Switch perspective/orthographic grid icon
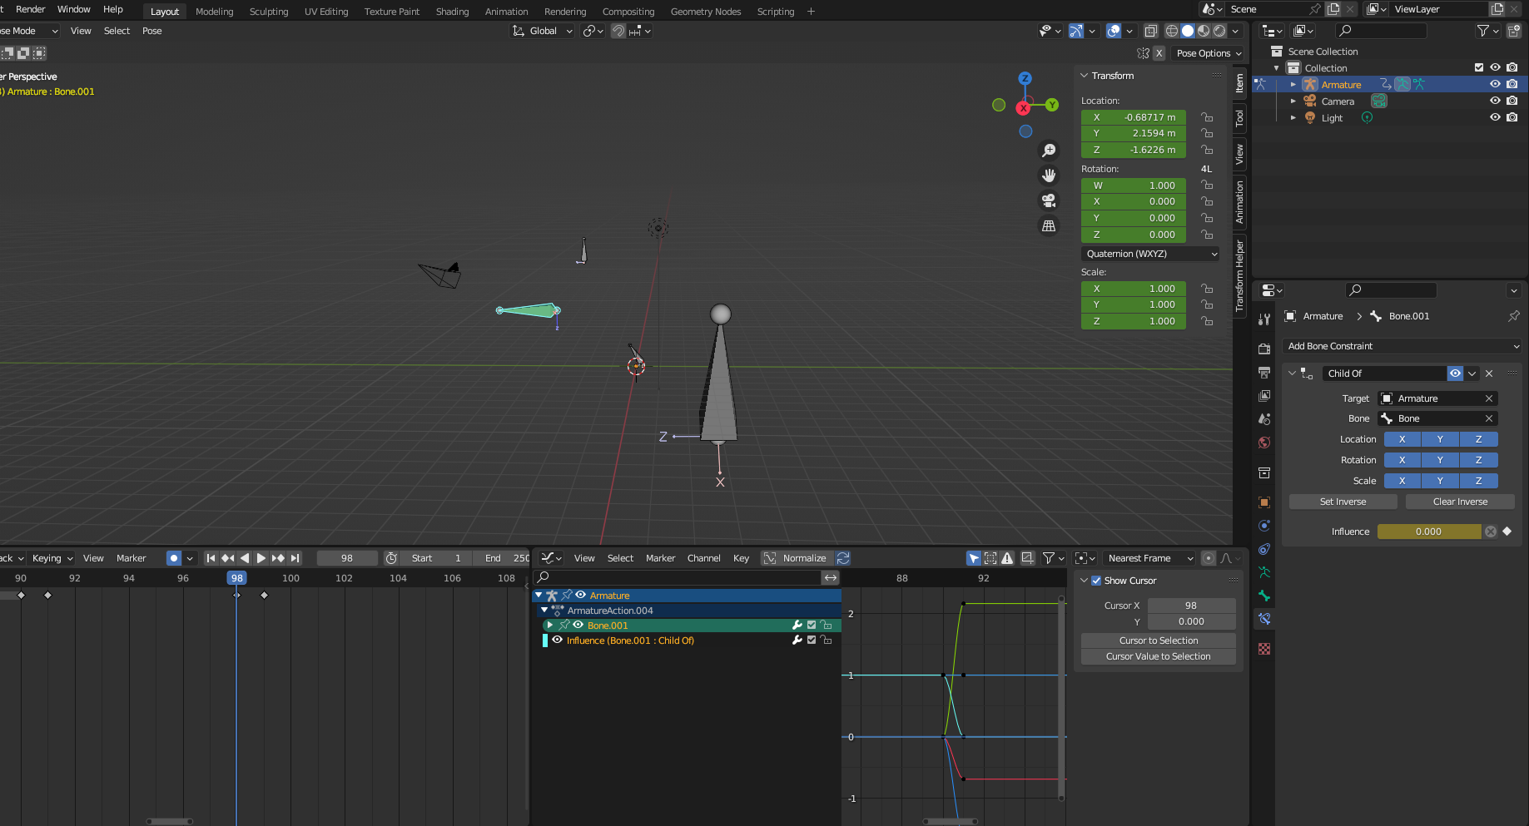Screen dimensions: 1529x826 [x=1049, y=225]
